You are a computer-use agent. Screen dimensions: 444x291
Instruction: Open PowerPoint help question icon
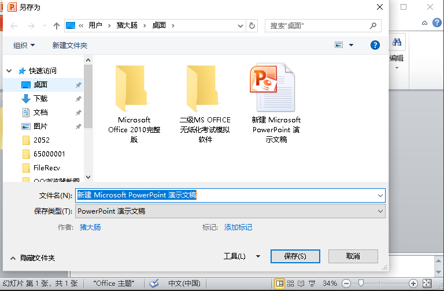437,23
